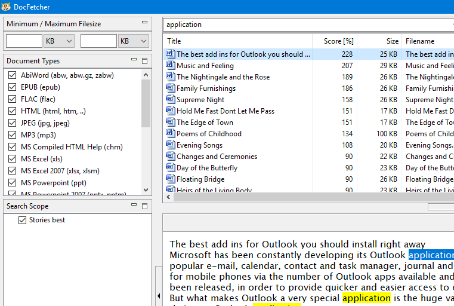The width and height of the screenshot is (454, 306).
Task: Click Word file icon beside Changes and Ceremonies title
Action: 170,157
